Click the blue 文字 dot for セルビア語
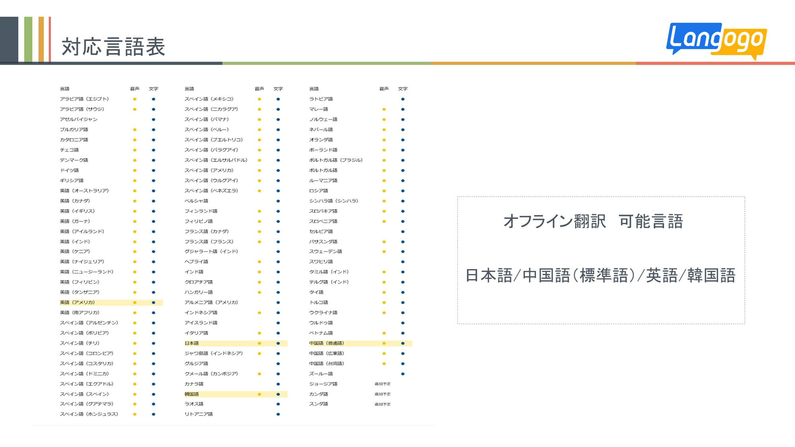The width and height of the screenshot is (795, 447). click(x=403, y=231)
